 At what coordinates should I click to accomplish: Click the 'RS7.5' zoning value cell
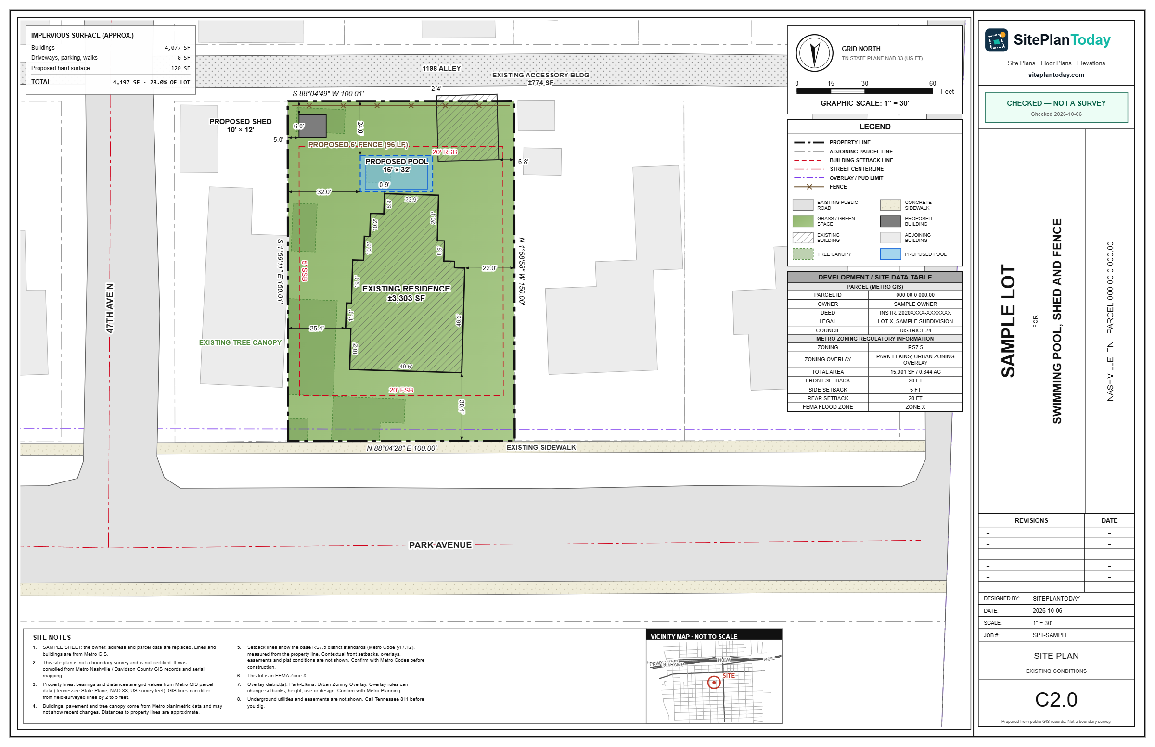tap(915, 347)
